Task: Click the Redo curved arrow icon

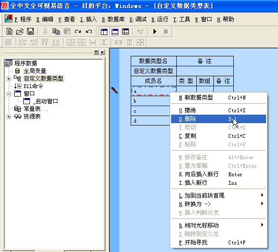Action: click(x=78, y=32)
